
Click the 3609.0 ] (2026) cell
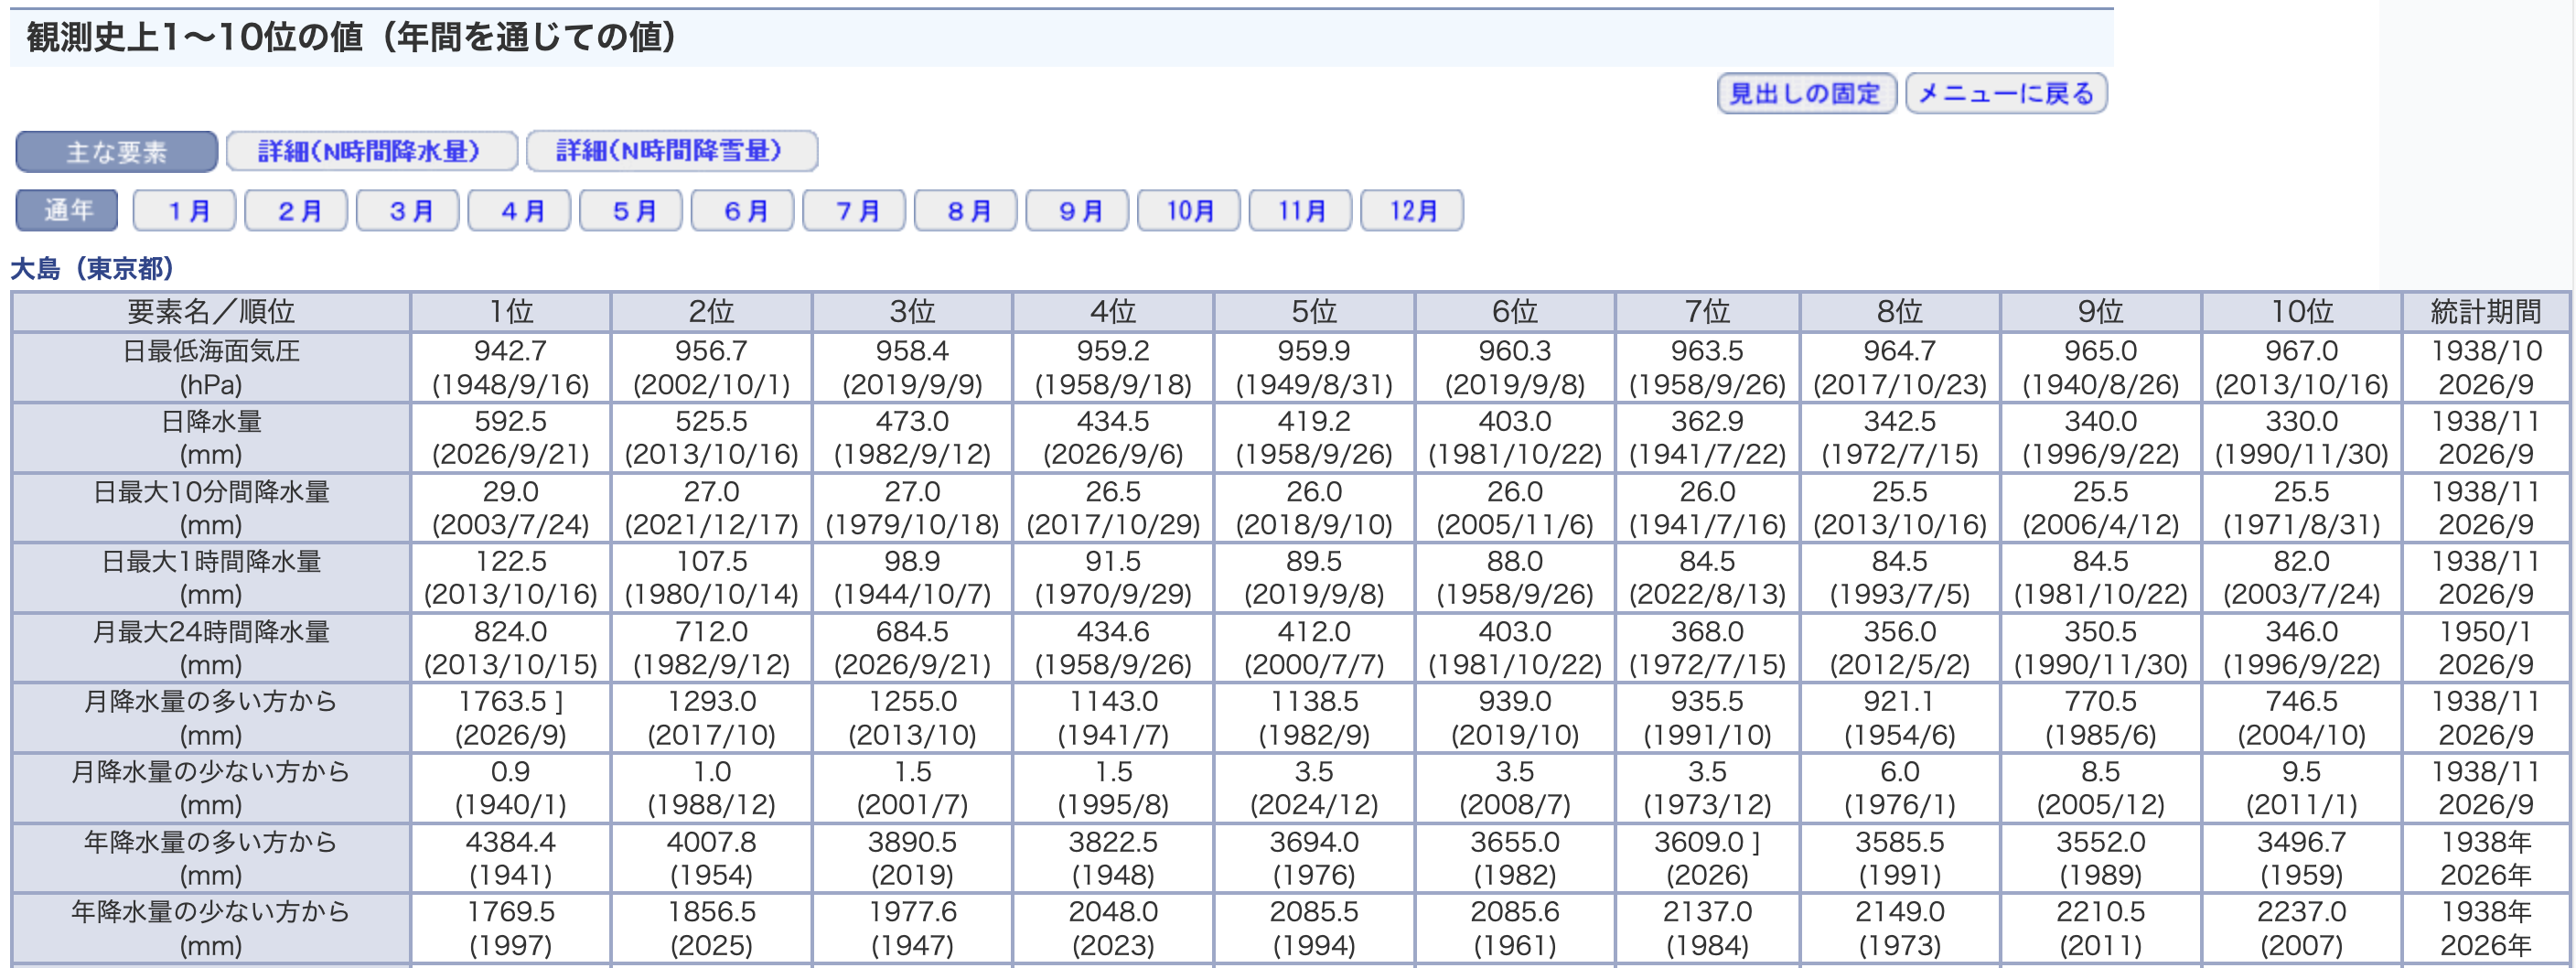(1707, 858)
